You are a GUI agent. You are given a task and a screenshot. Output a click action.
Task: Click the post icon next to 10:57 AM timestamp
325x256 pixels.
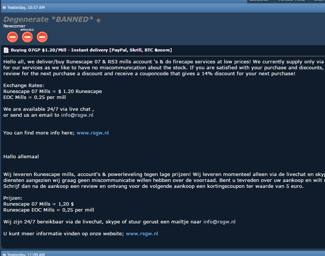pos(4,8)
